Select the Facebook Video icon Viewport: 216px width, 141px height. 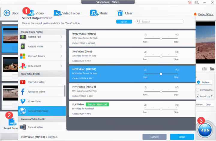point(22,91)
